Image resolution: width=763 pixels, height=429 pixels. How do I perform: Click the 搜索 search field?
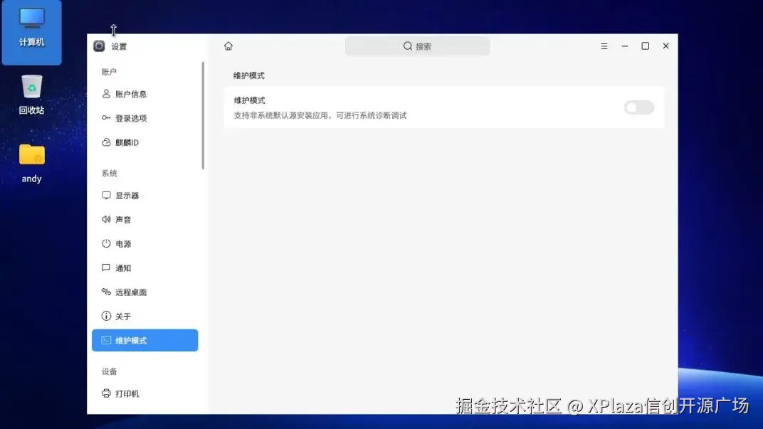click(417, 46)
